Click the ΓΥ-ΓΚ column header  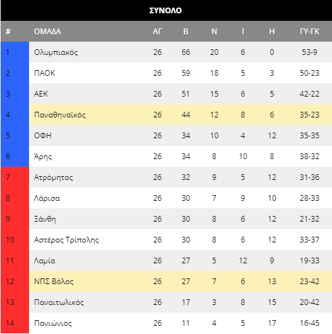pos(309,32)
